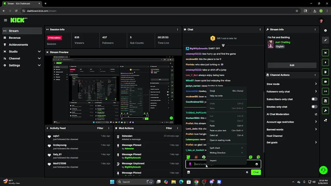
Task: Click the user avatar in top right
Action: point(321,20)
